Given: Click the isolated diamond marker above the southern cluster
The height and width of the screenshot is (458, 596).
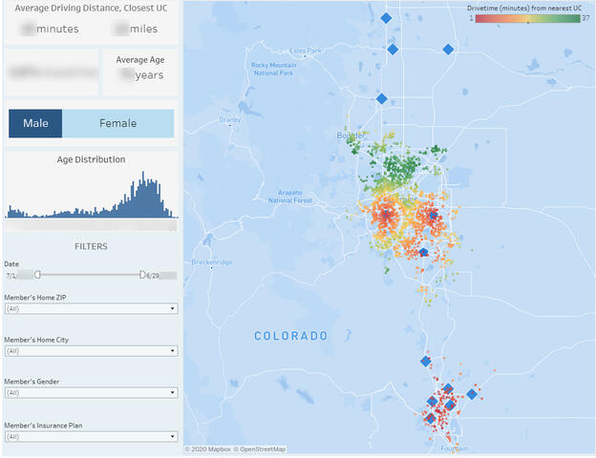Looking at the screenshot, I should coord(426,361).
